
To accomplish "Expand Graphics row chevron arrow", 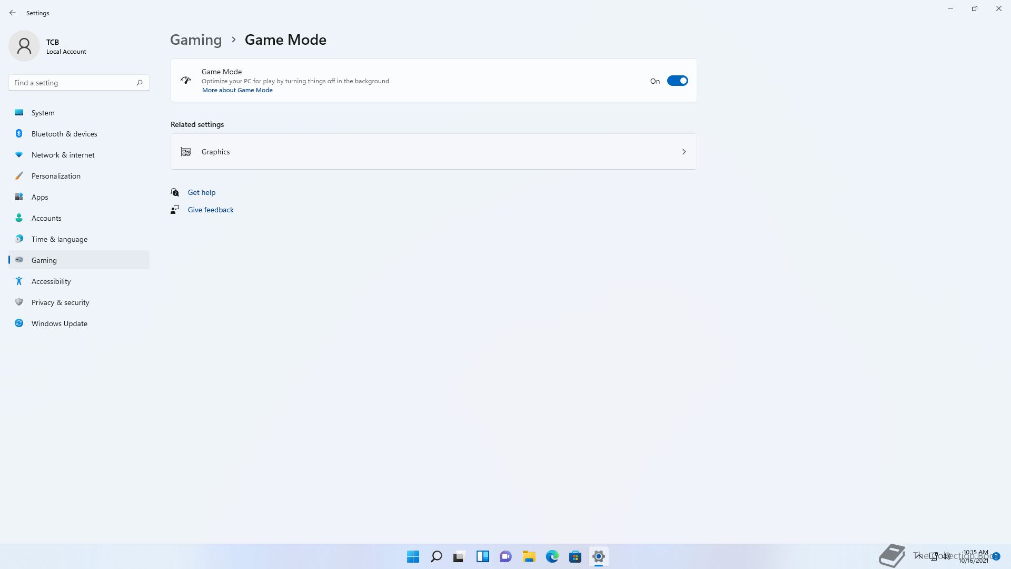I will pos(684,152).
